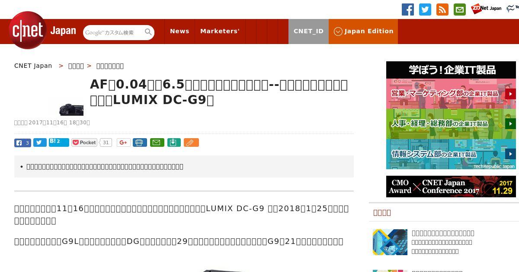The width and height of the screenshot is (519, 272).
Task: Click the publish date 2017/11/16 18:30 text
Action: point(59,123)
